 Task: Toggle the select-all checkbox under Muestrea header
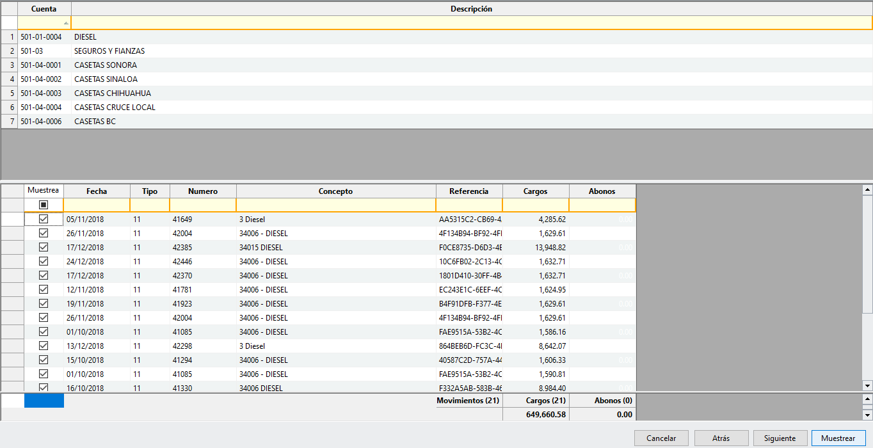coord(44,205)
